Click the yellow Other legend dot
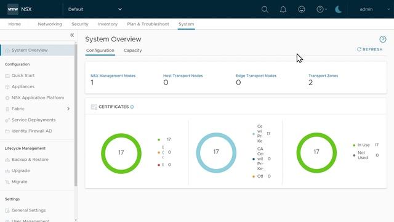 tap(253, 176)
